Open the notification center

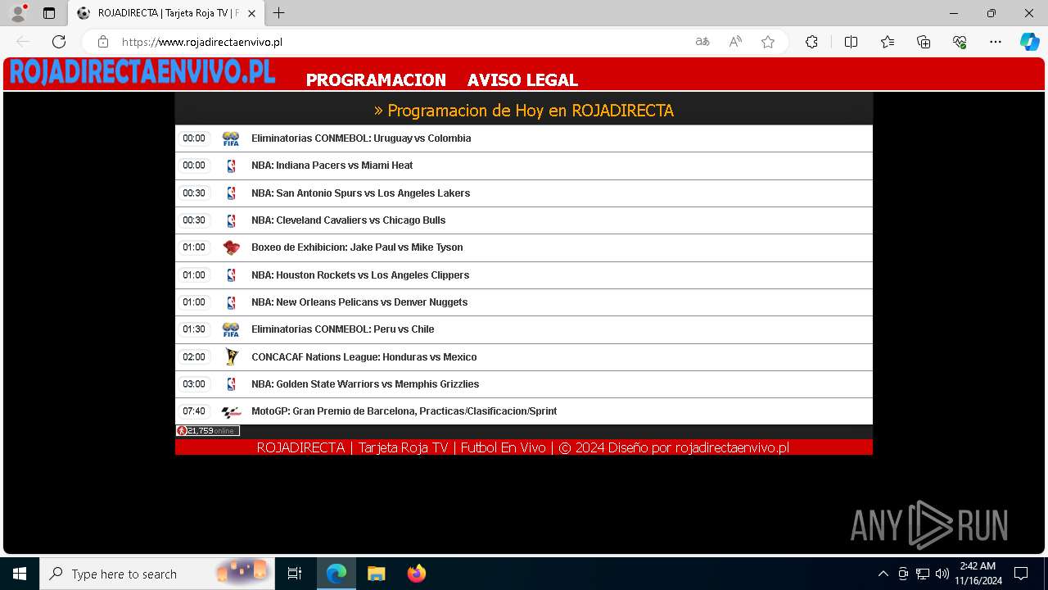point(1021,574)
